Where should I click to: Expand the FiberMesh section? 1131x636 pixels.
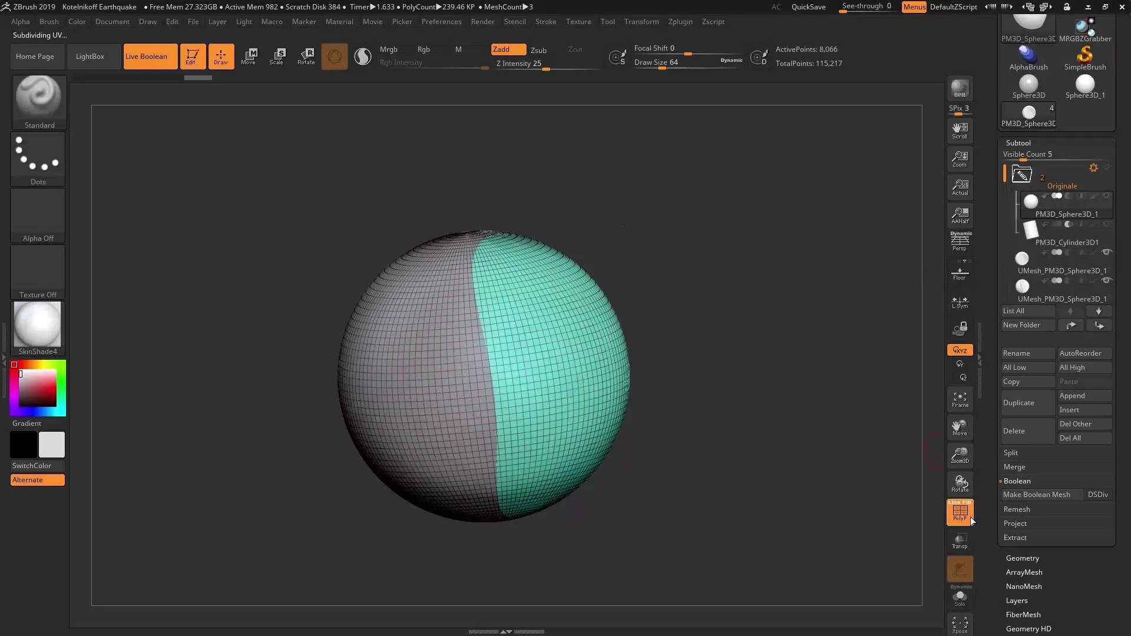[x=1023, y=615]
